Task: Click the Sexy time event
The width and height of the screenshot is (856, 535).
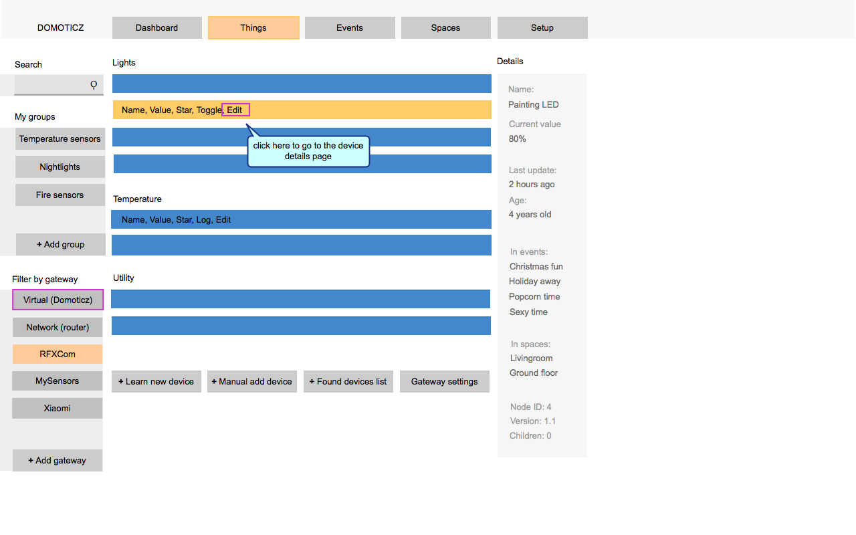Action: click(x=529, y=312)
